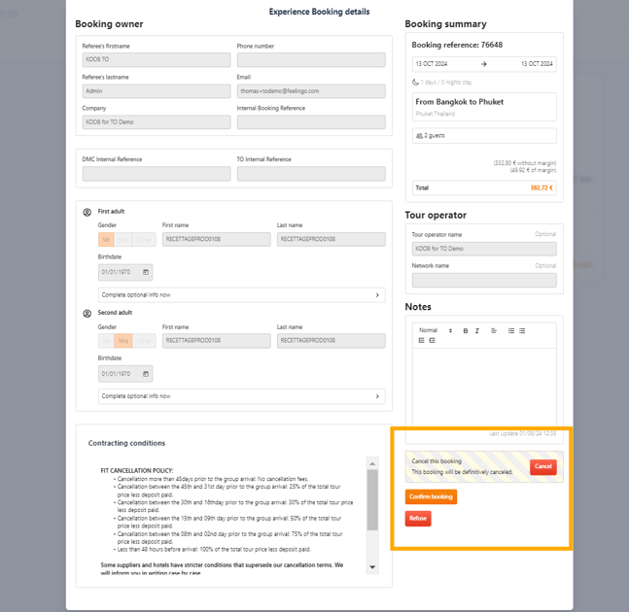Toggle bold formatting in Notes editor
The height and width of the screenshot is (612, 629).
click(466, 331)
